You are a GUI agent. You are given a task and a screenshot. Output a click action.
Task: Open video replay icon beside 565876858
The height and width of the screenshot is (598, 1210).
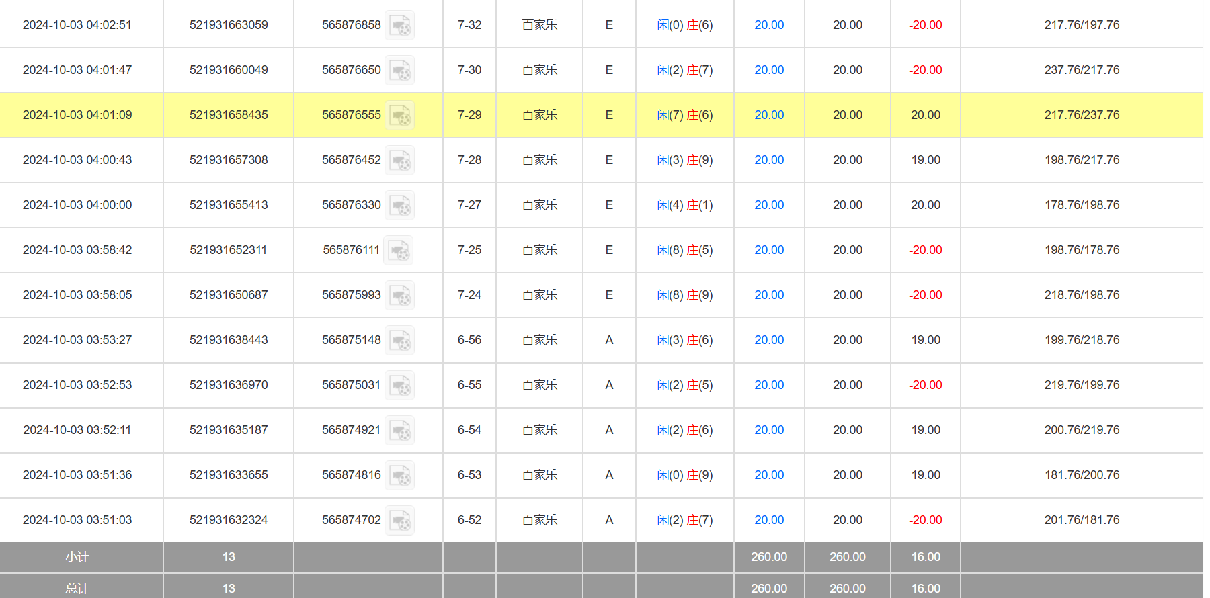[x=400, y=26]
